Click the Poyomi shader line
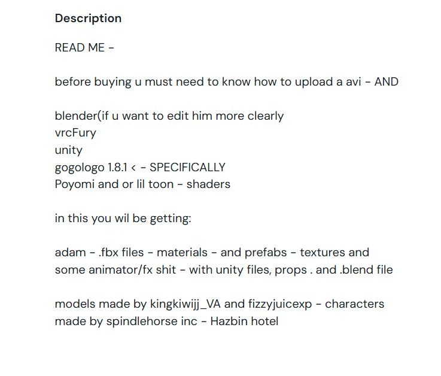The image size is (441, 376). coord(142,184)
